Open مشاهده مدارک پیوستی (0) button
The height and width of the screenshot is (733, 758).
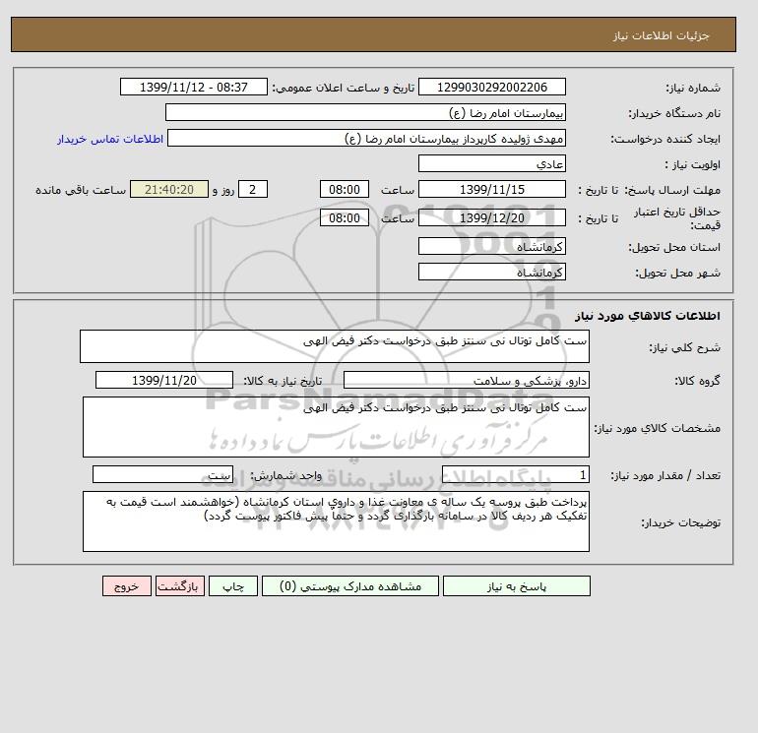[x=350, y=586]
